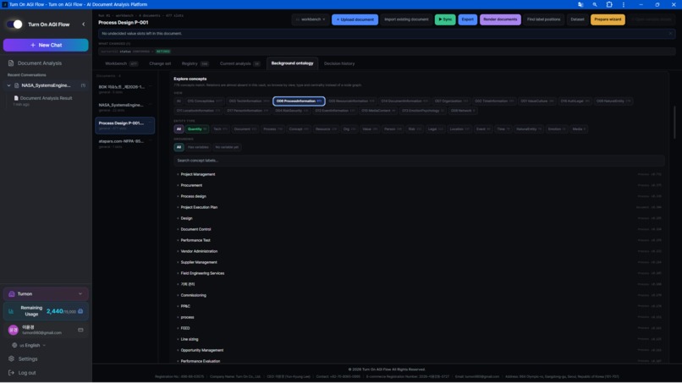Image resolution: width=682 pixels, height=383 pixels.
Task: Open Settings from the sidebar
Action: (27, 359)
